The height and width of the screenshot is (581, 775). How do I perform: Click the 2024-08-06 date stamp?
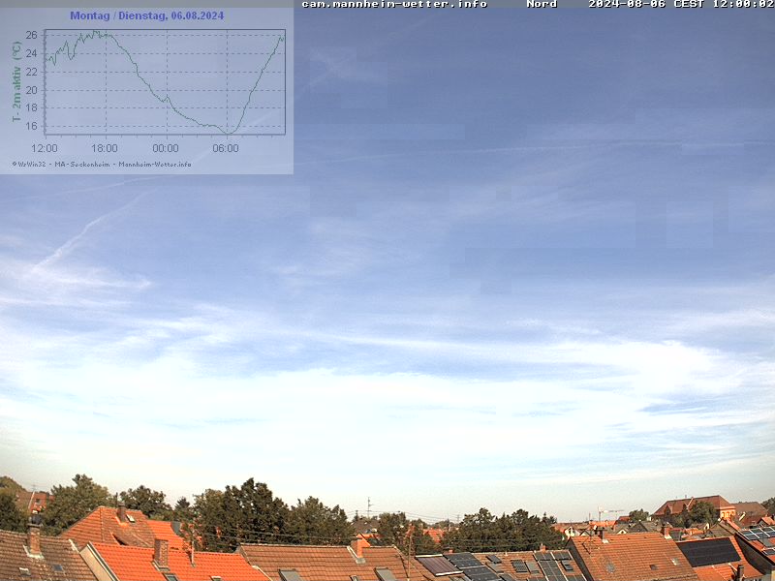click(626, 5)
